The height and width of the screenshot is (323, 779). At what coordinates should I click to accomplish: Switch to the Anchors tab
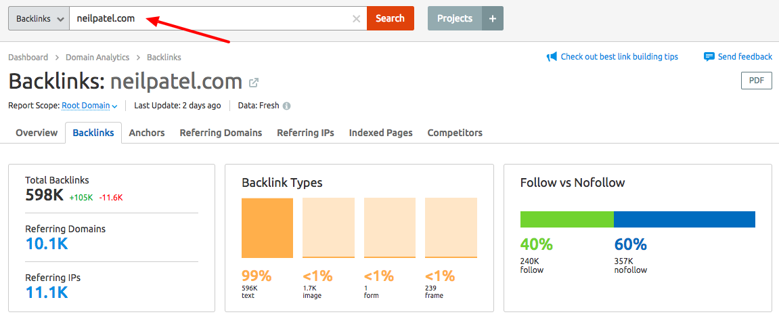tap(147, 133)
